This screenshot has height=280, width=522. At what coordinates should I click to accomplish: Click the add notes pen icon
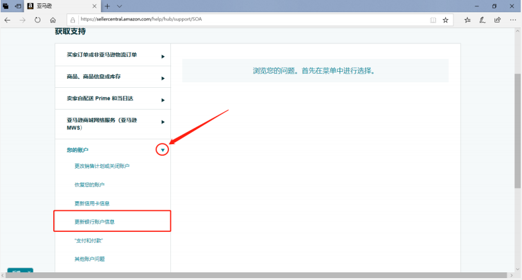482,20
